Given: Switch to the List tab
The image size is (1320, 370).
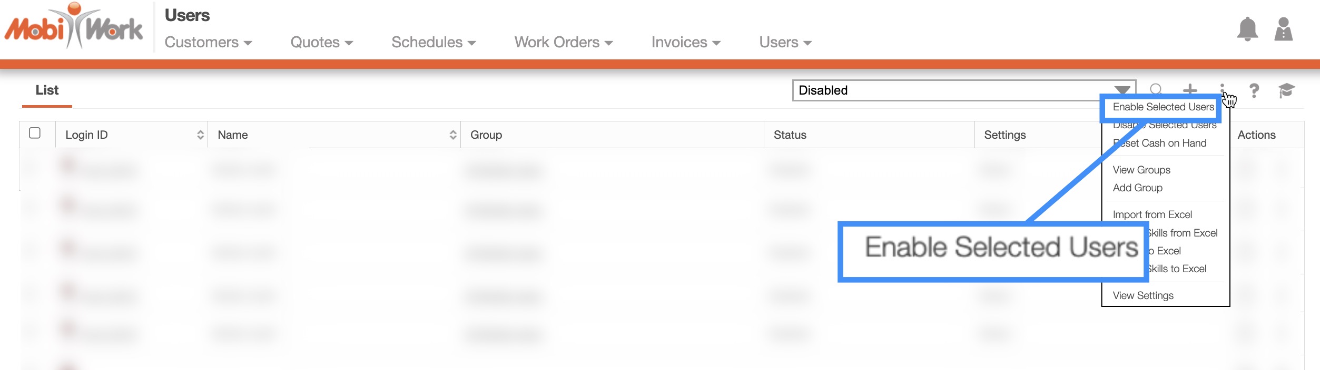Looking at the screenshot, I should 47,90.
